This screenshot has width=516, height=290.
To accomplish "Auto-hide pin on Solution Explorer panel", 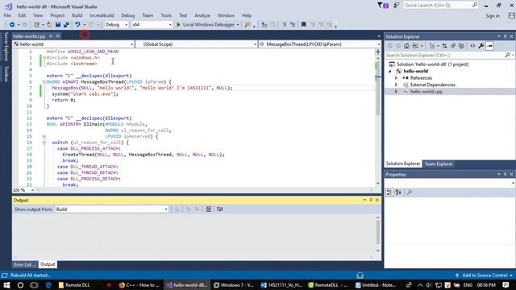I will pos(506,36).
